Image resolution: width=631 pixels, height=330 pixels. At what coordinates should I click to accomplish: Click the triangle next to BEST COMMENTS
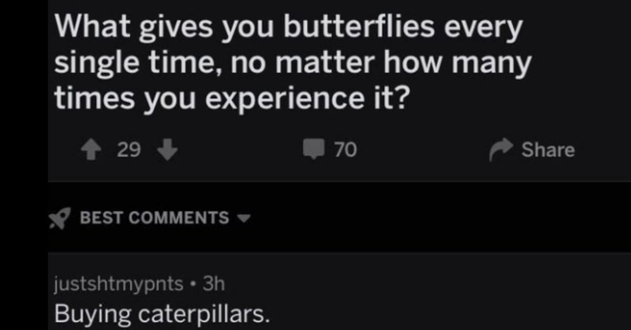(243, 217)
